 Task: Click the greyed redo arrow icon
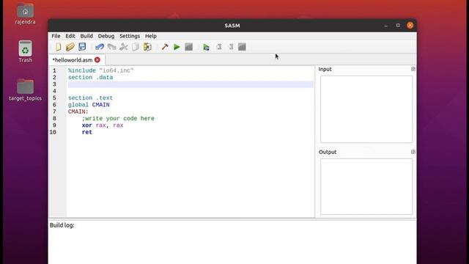pos(111,47)
